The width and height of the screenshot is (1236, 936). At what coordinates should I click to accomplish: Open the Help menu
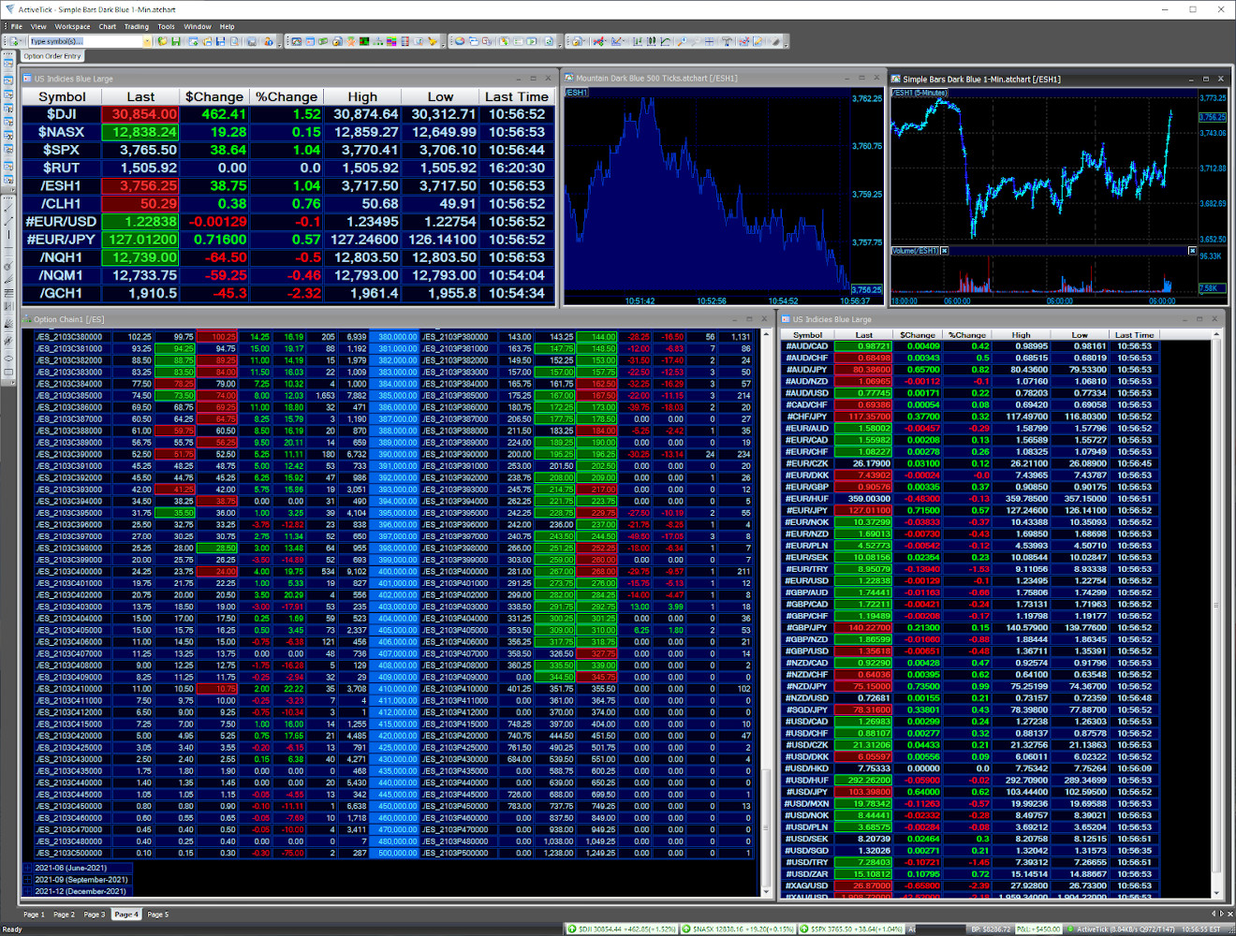click(x=227, y=26)
